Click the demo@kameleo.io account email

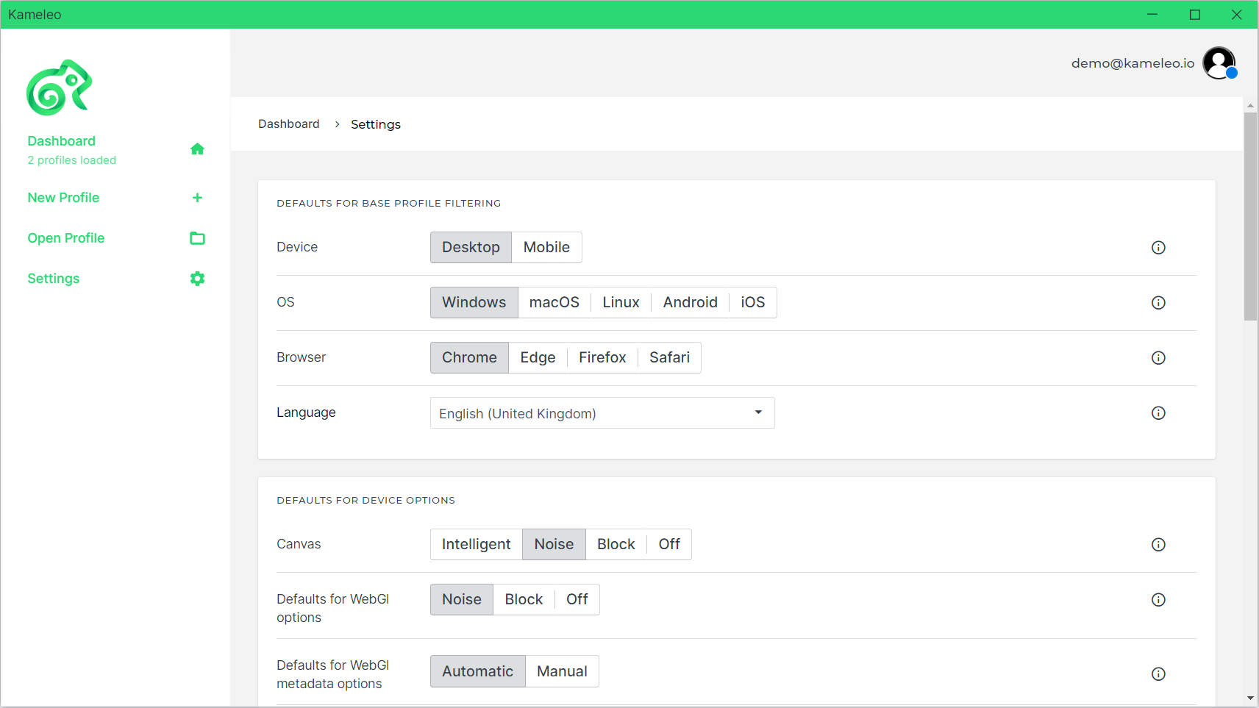coord(1133,63)
